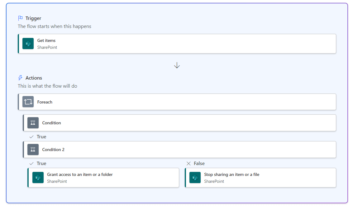Click the checkmark beside True under Condition
Viewport: 353px width, 212px height.
(31, 137)
